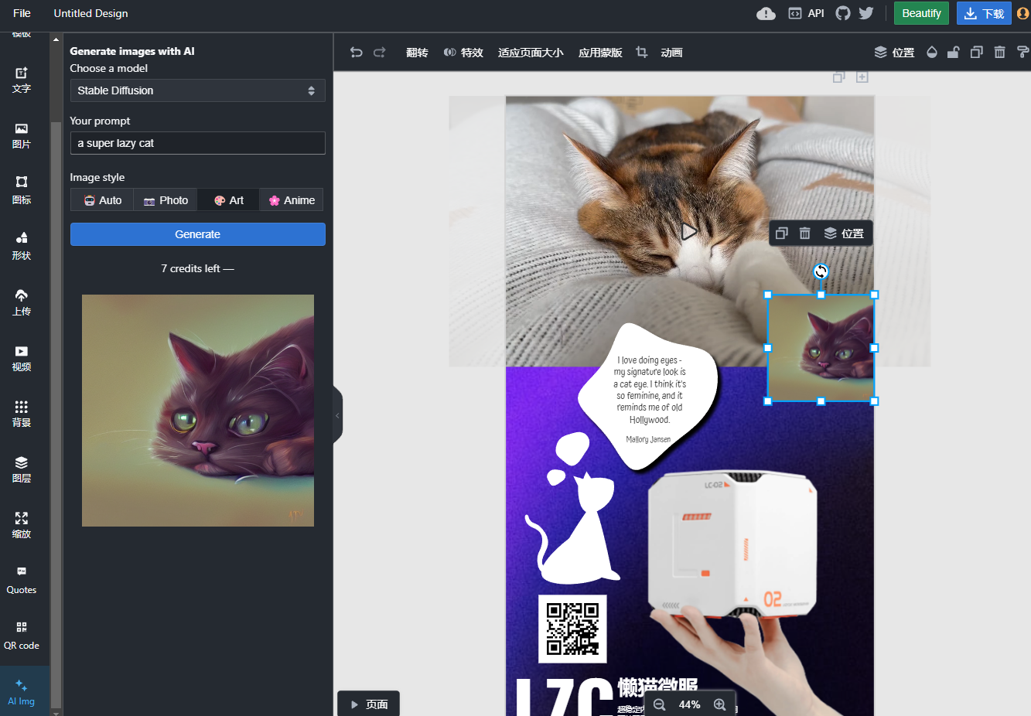Click the prompt field containing 'a super lazy cat'

197,143
